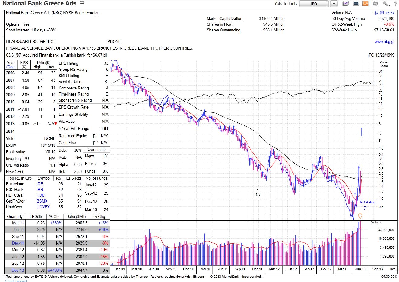Click the Acc/Dis Rating row
399x282 pixels.
click(83, 82)
